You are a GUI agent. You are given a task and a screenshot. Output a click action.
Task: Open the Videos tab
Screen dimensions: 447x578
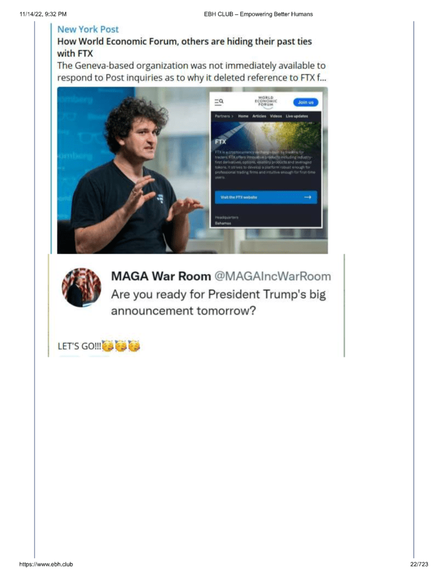point(276,116)
